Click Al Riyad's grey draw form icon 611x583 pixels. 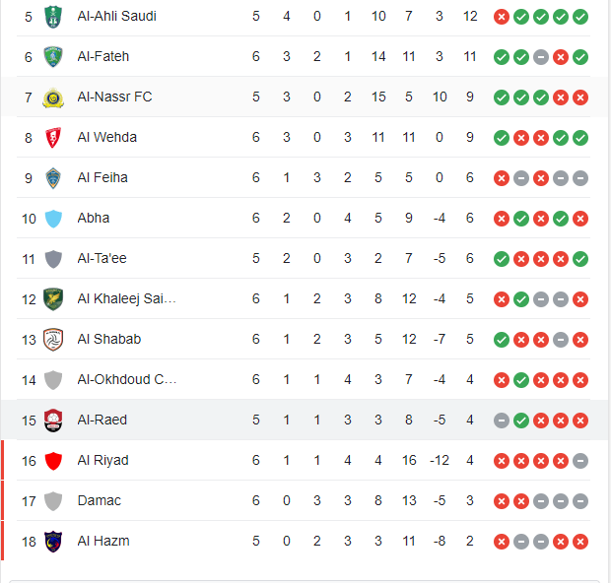(x=579, y=461)
